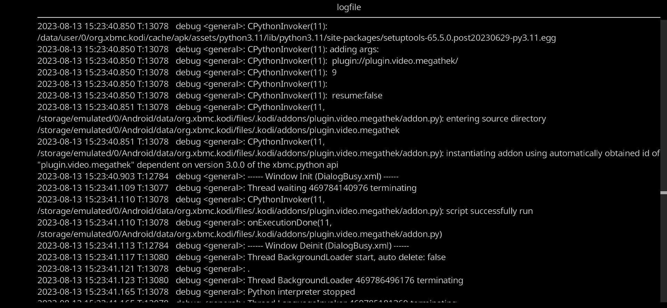The width and height of the screenshot is (667, 308).
Task: Click the onExecutionDone(11, log entry
Action: (x=184, y=222)
